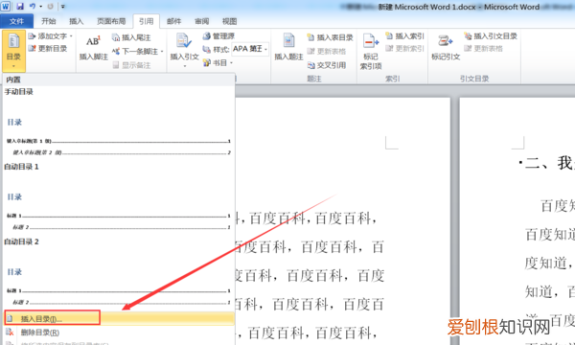The height and width of the screenshot is (345, 575).
Task: Open the Undo history dropdown arrow
Action: [40, 7]
